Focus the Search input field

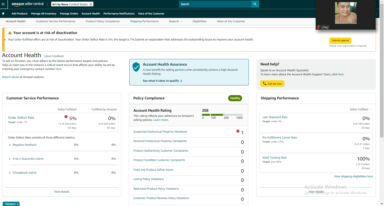[x=215, y=4]
